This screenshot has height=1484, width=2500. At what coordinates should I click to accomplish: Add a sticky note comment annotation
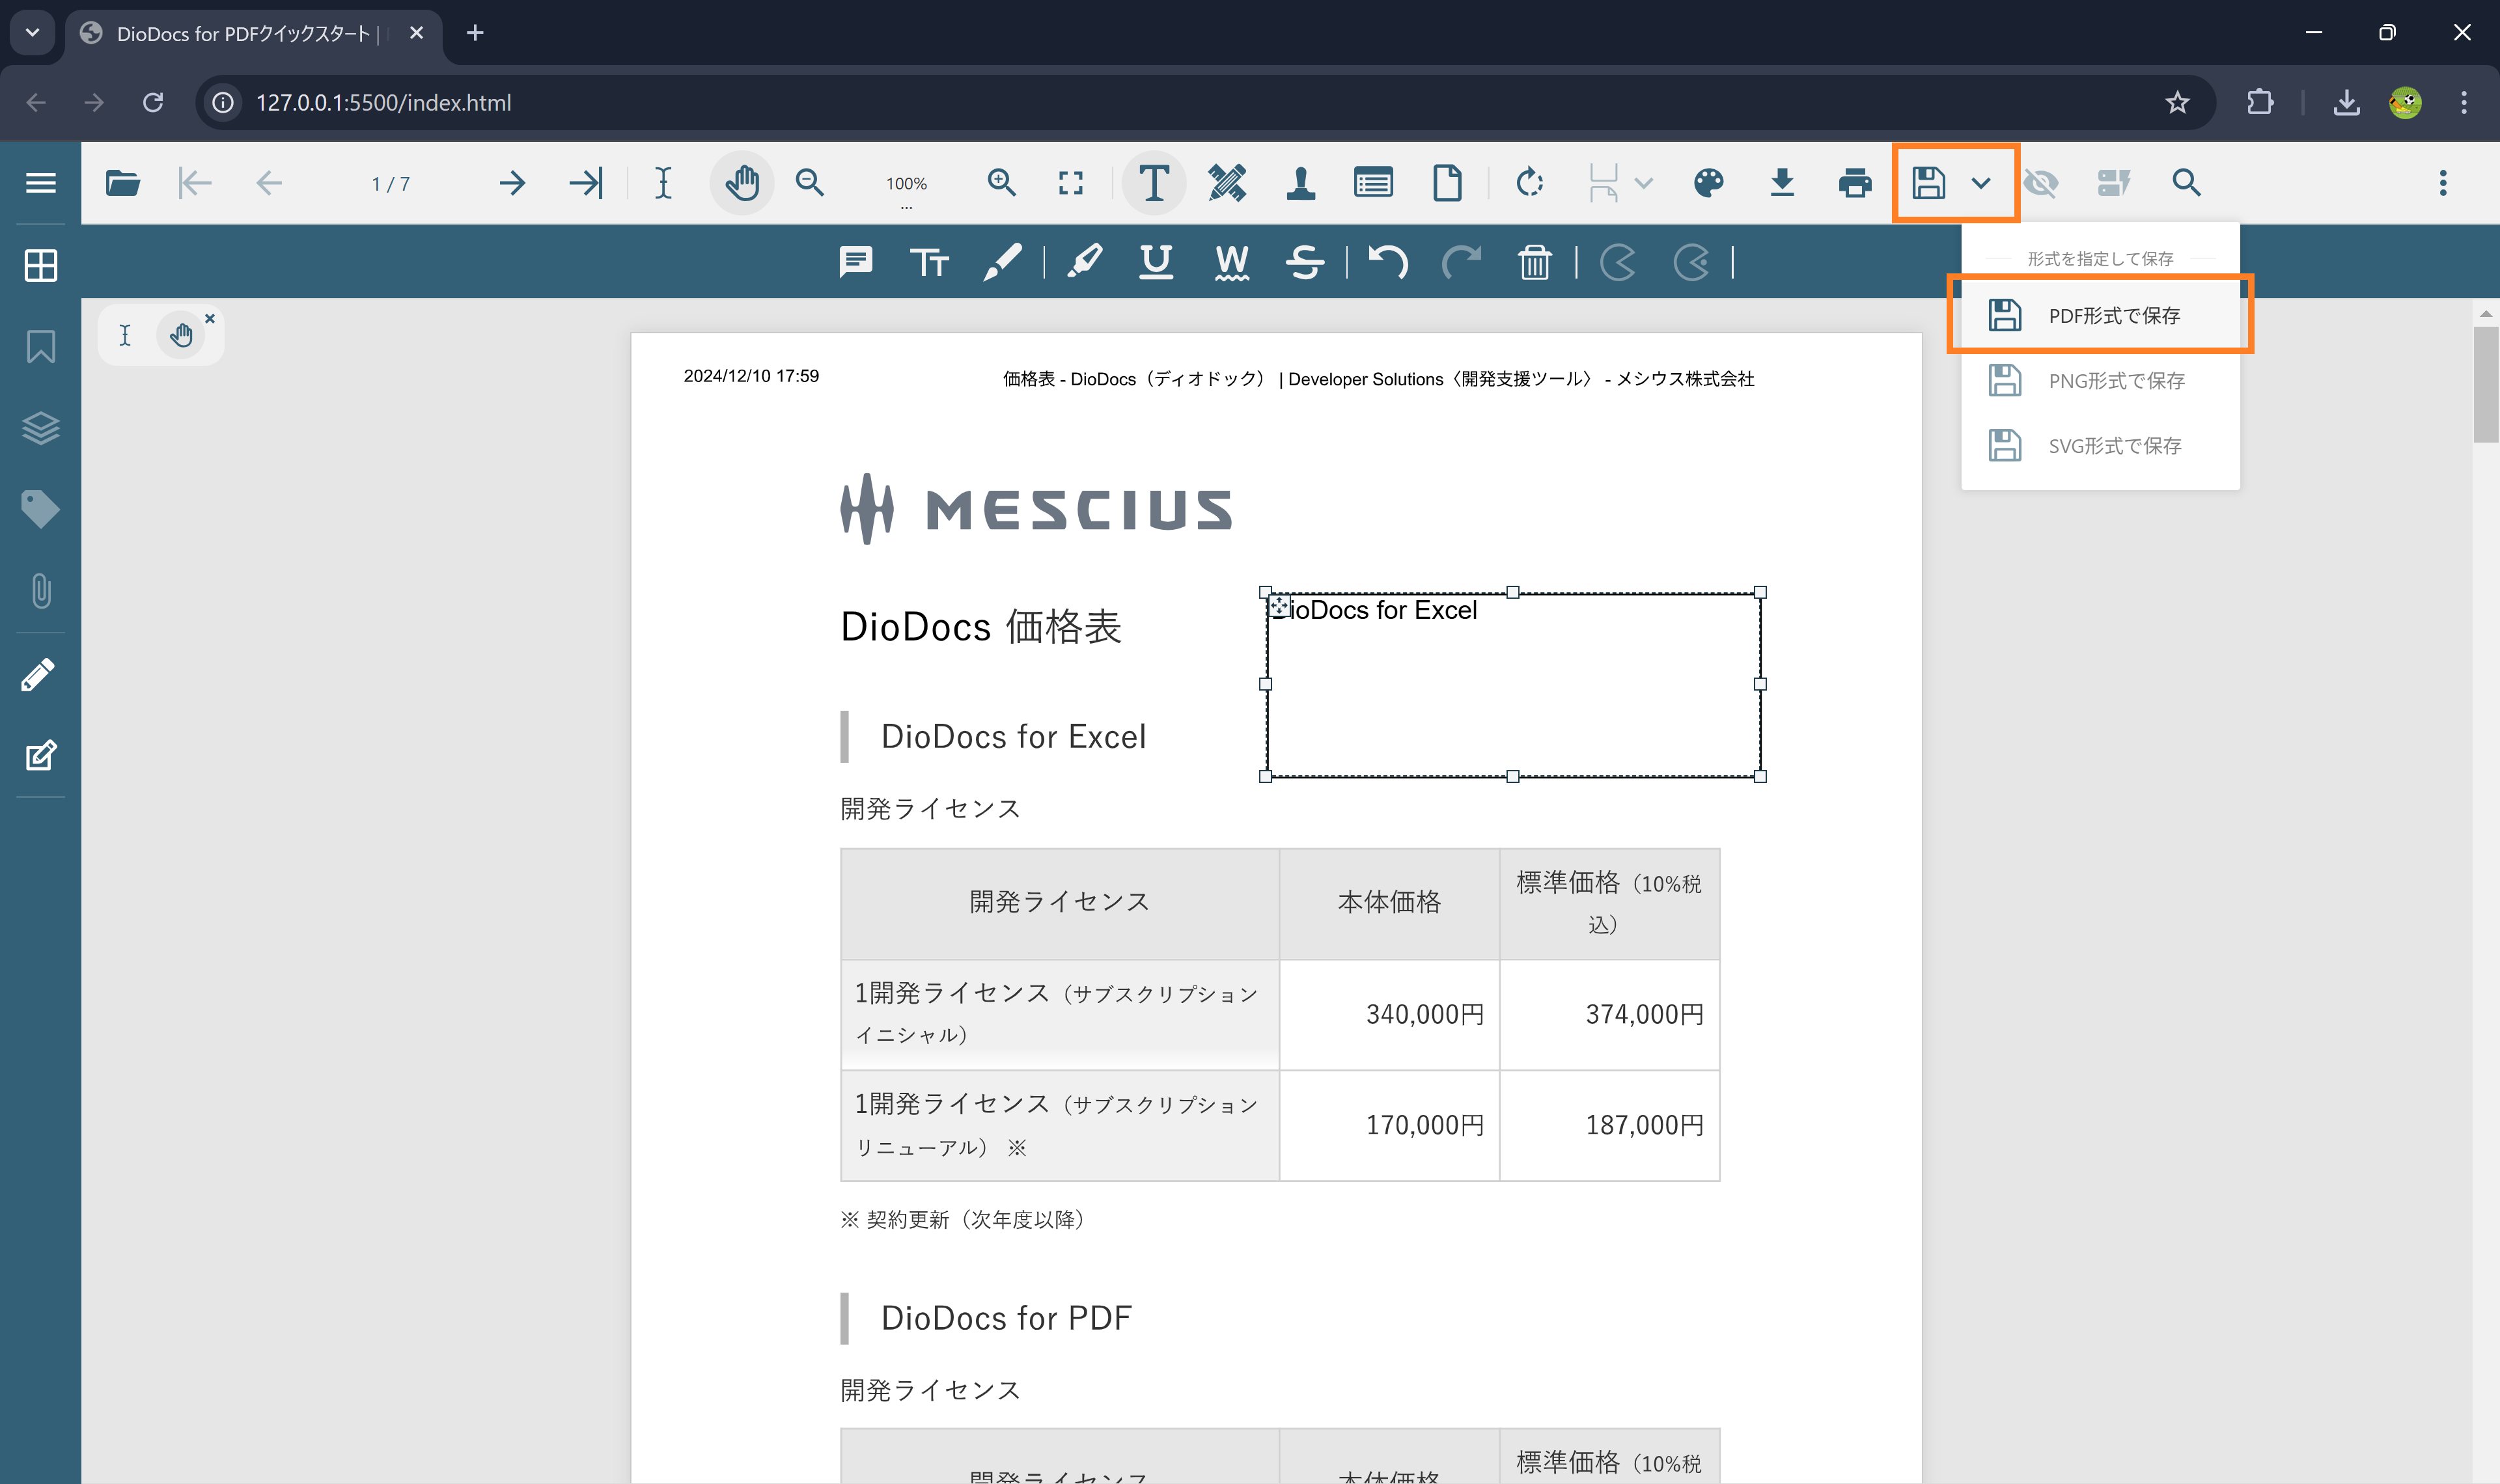tap(856, 262)
